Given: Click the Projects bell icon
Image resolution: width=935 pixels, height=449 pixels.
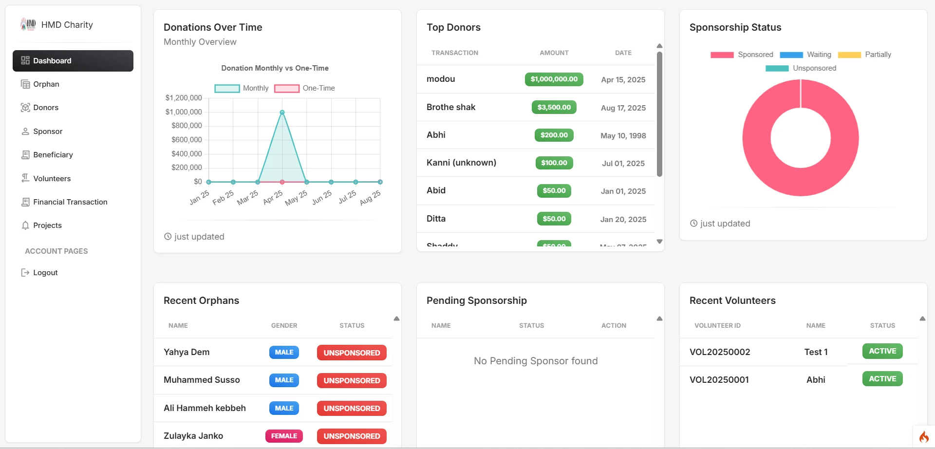Looking at the screenshot, I should pos(25,225).
